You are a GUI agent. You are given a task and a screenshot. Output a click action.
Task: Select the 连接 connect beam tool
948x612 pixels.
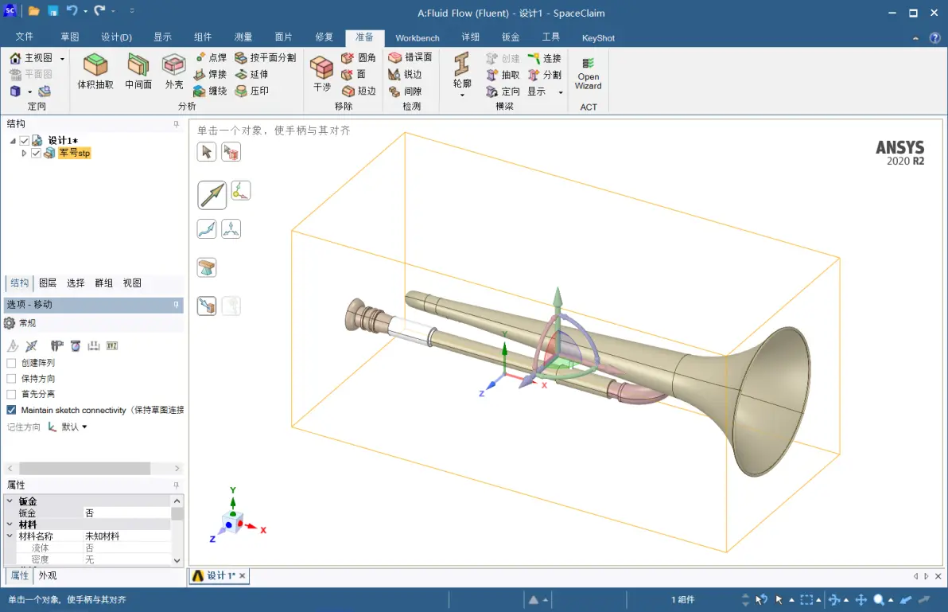[545, 58]
